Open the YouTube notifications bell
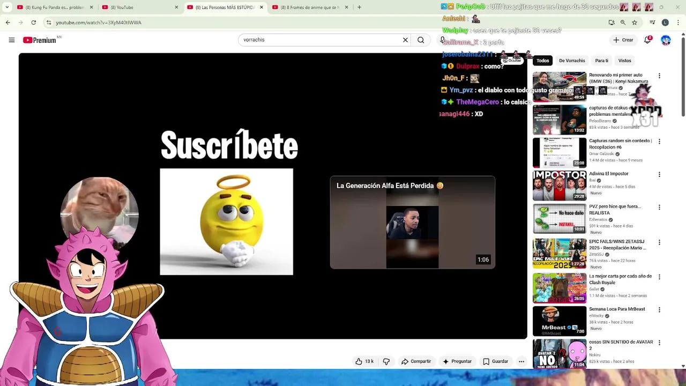This screenshot has height=386, width=686. 647,40
